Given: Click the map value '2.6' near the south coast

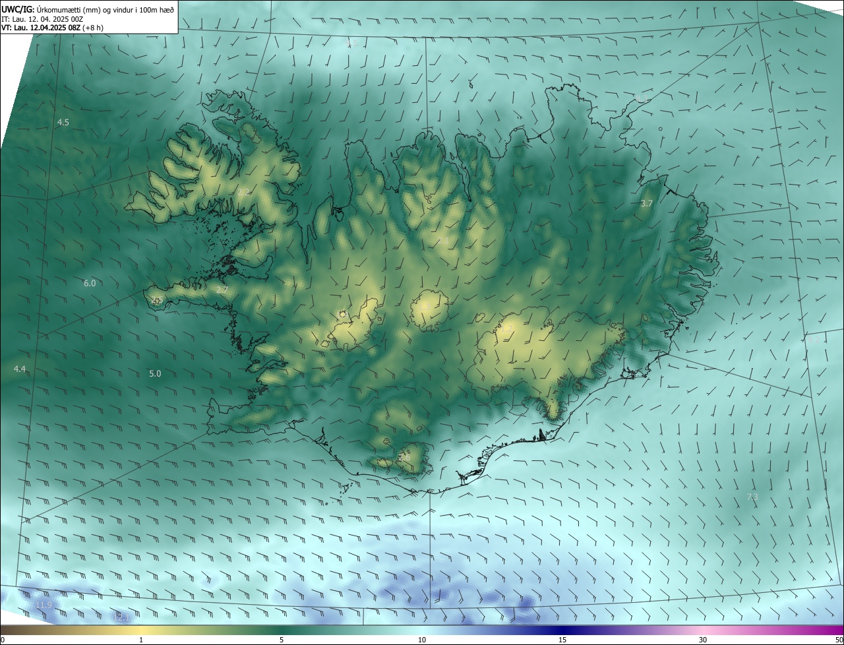Looking at the screenshot, I should pos(404,457).
